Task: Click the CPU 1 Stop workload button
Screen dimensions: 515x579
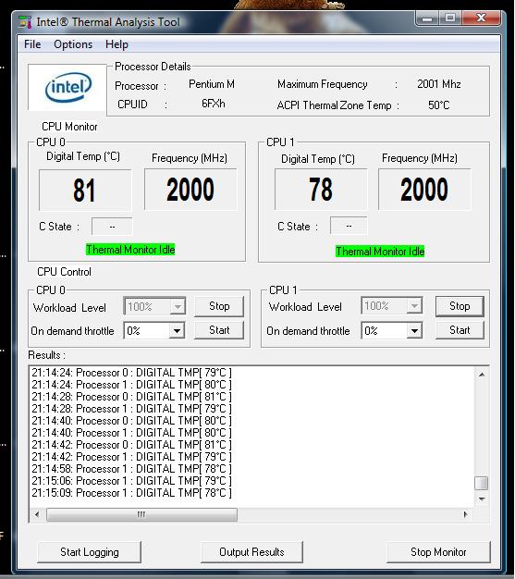Action: [x=460, y=306]
